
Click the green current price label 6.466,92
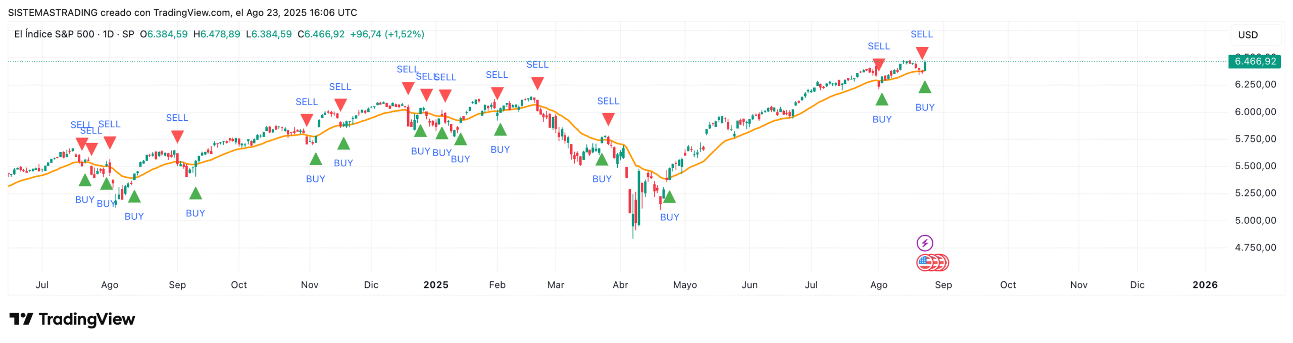click(1255, 62)
